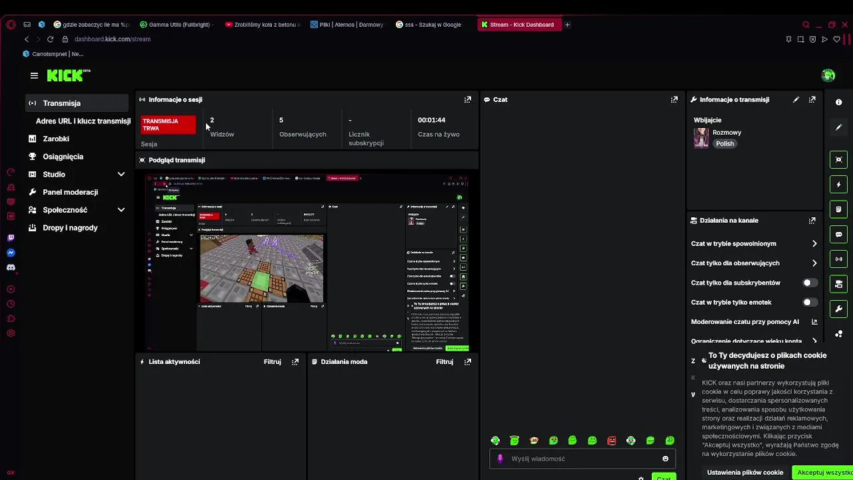Open the emoji picker in chat input
The image size is (853, 480).
[665, 459]
